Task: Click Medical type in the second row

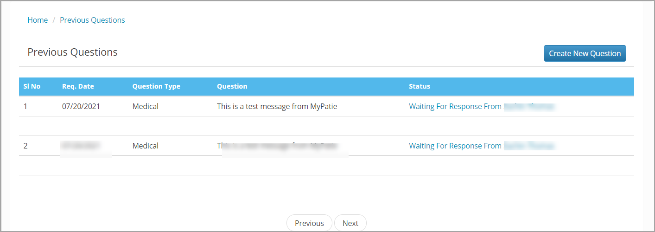Action: coord(146,146)
